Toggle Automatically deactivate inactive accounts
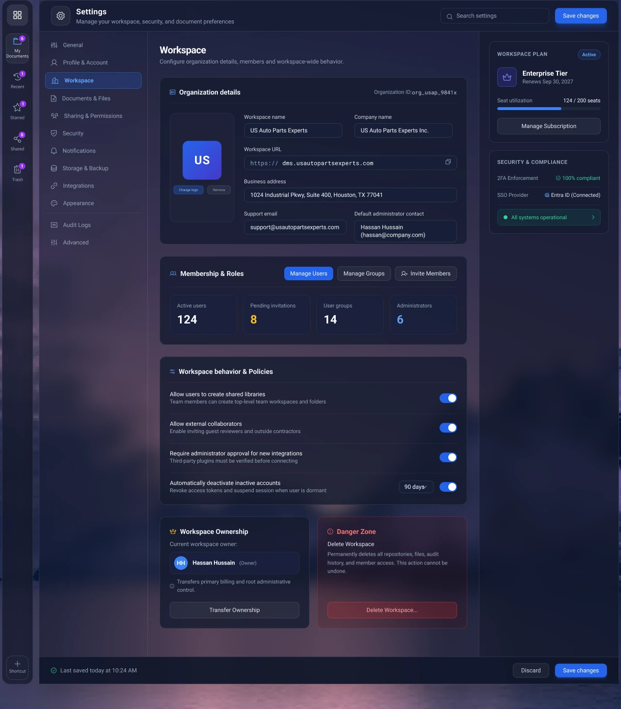Screen dimensions: 621x709 (x=448, y=487)
